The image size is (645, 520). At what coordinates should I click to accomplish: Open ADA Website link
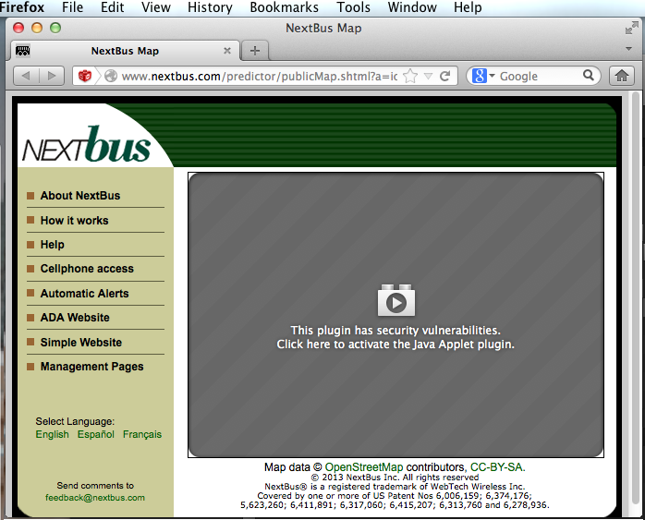tap(75, 318)
